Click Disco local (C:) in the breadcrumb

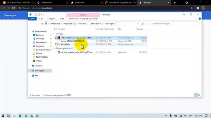(70, 24)
